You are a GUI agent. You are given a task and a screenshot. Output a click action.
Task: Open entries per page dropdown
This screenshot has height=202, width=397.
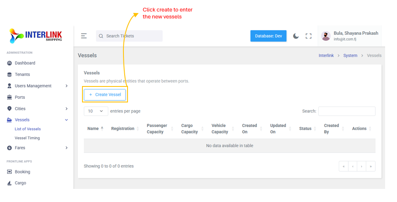tap(96, 111)
